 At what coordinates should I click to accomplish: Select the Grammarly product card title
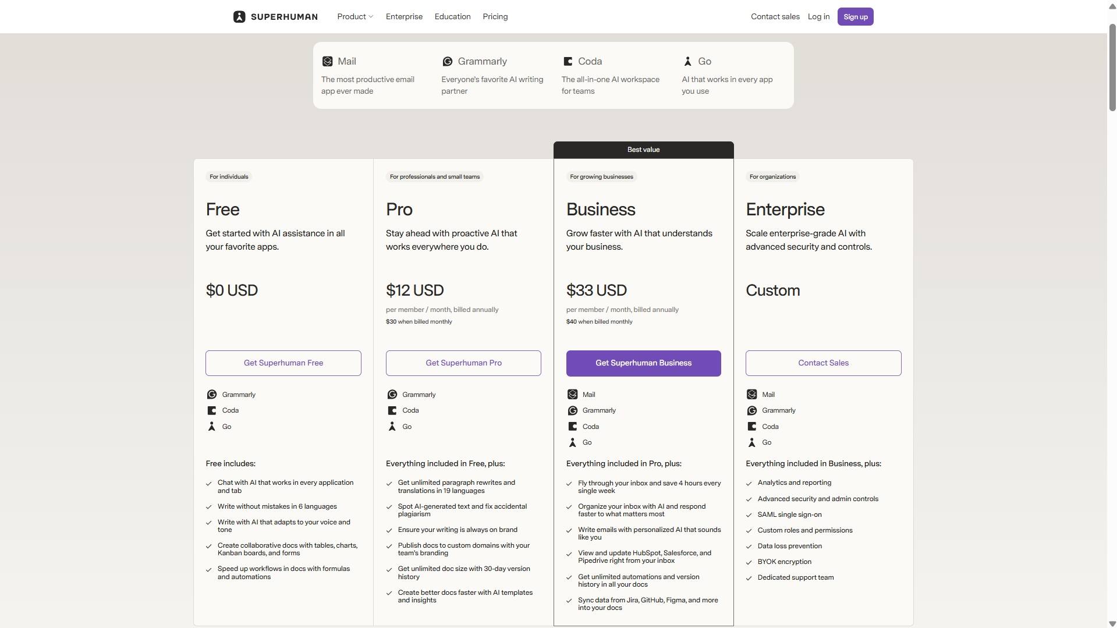pos(482,62)
